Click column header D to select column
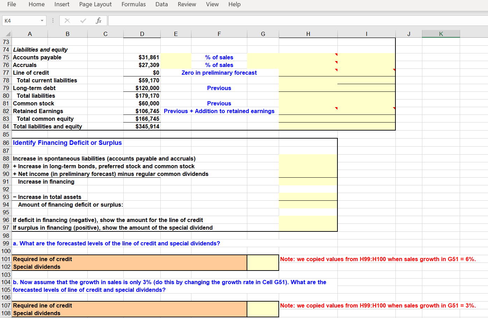 click(x=142, y=34)
